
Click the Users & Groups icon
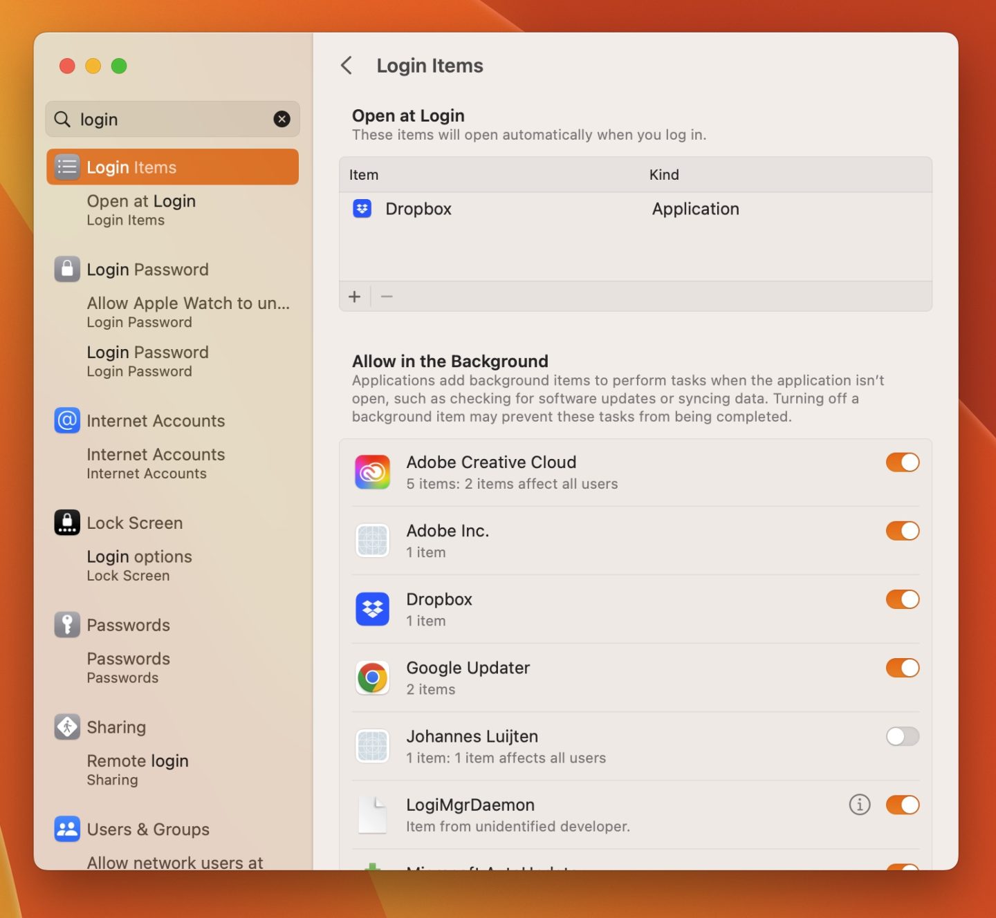(67, 829)
